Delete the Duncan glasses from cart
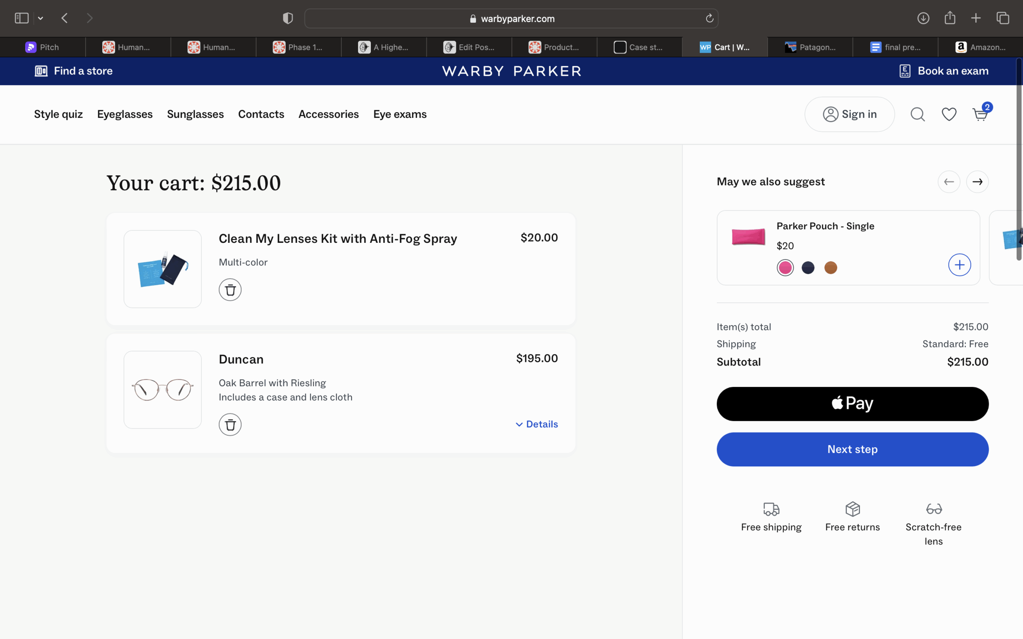 230,425
